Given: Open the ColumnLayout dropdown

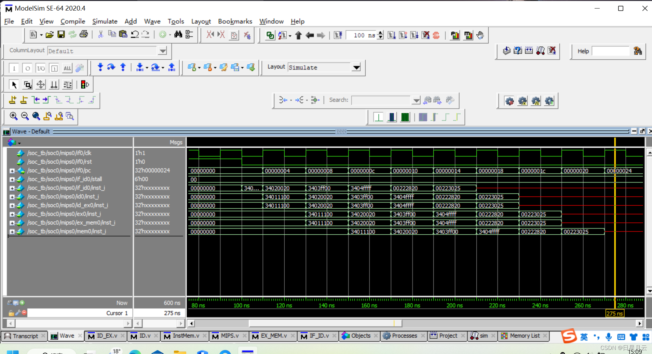Looking at the screenshot, I should pyautogui.click(x=163, y=51).
